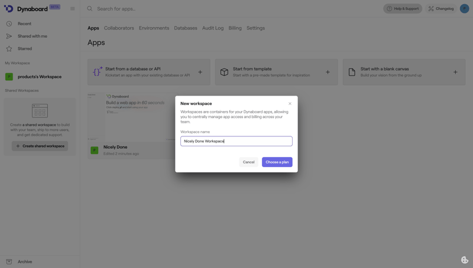
Task: Click plus on blank canvas card
Action: click(455, 72)
